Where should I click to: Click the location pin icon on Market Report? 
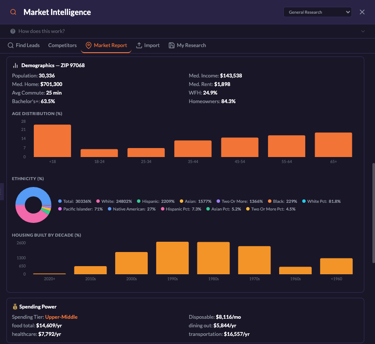(89, 45)
